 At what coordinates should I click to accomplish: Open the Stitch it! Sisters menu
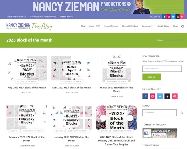(130, 26)
